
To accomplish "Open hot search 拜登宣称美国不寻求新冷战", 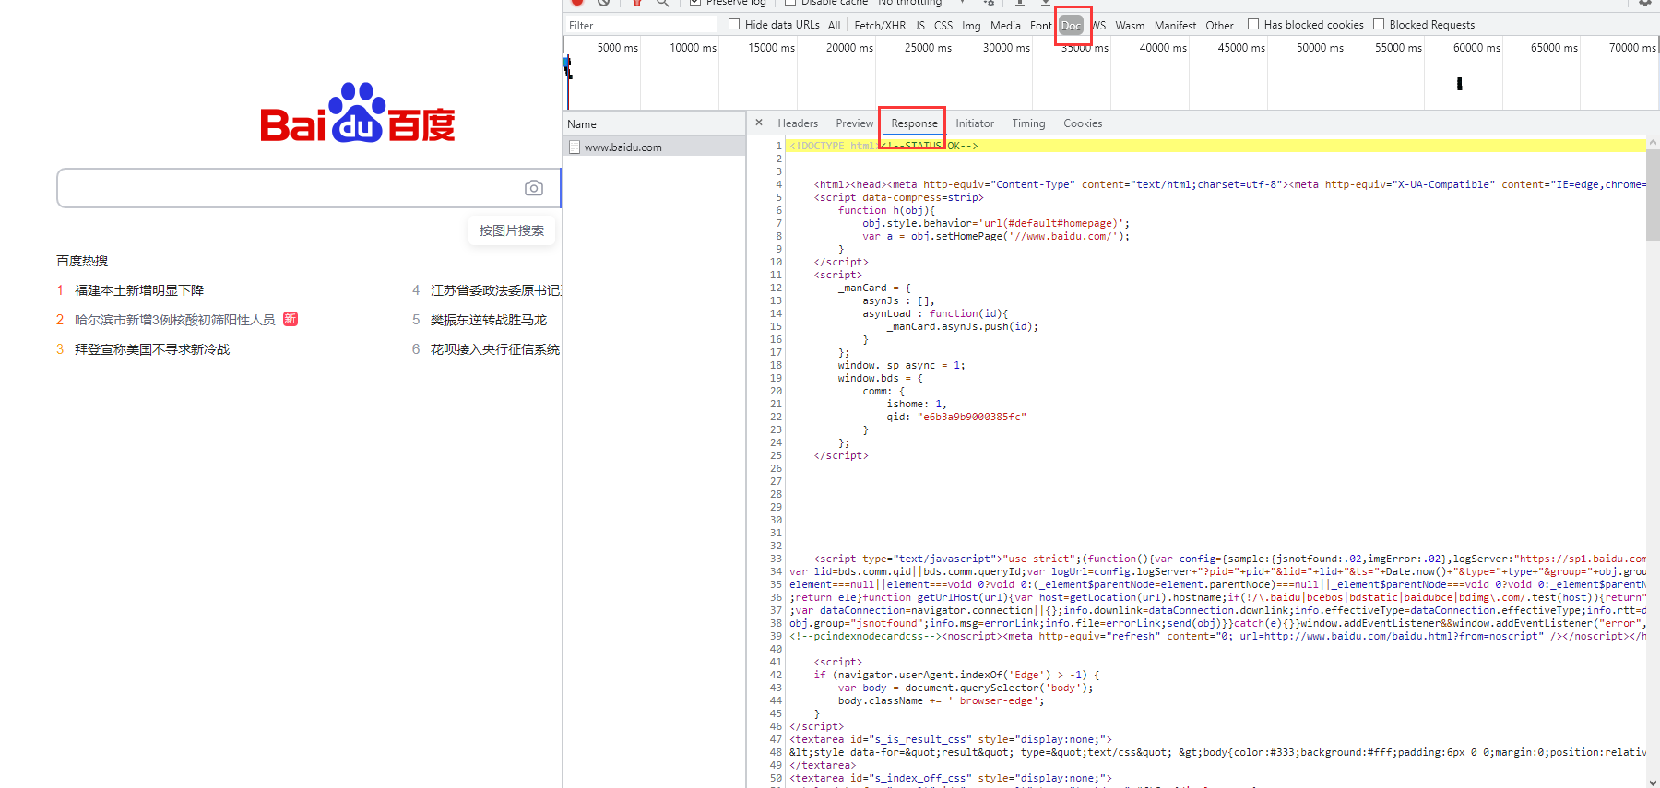I will pos(152,349).
